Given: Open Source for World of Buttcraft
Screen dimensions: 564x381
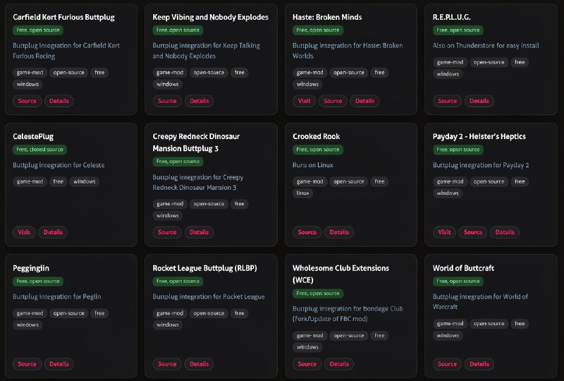Looking at the screenshot, I should click(x=447, y=364).
